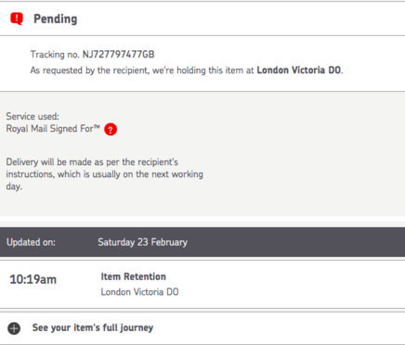Image resolution: width=405 pixels, height=345 pixels.
Task: Click tracking number NJ727797477GB
Action: click(118, 55)
